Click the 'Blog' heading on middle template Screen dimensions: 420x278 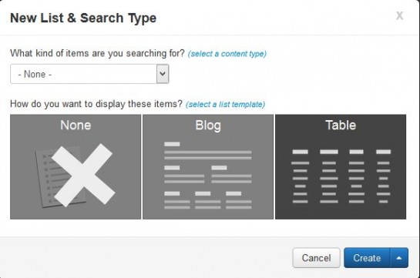pyautogui.click(x=208, y=126)
